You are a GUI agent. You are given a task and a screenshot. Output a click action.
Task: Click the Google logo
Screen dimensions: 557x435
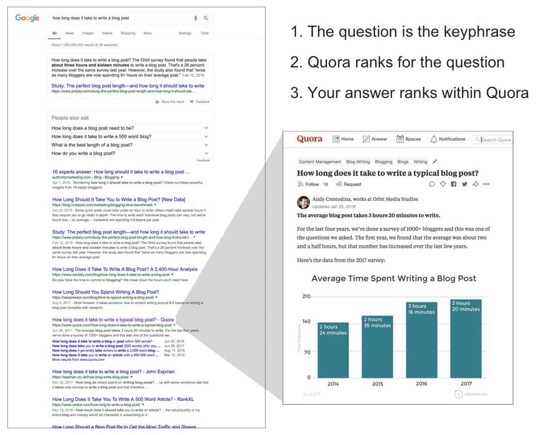[27, 18]
